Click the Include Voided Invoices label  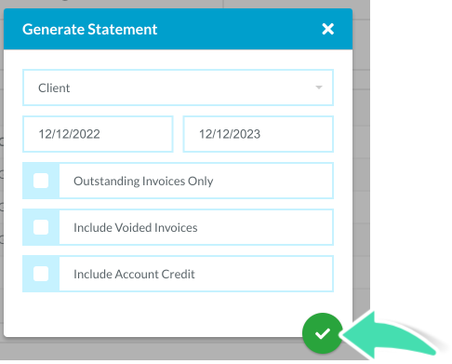point(136,228)
